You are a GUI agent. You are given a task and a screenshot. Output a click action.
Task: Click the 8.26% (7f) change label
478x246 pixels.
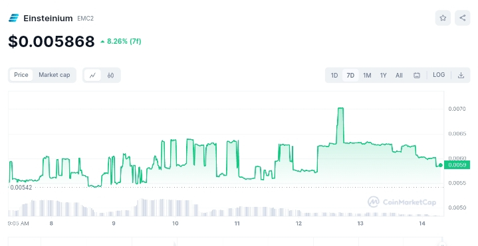point(121,41)
